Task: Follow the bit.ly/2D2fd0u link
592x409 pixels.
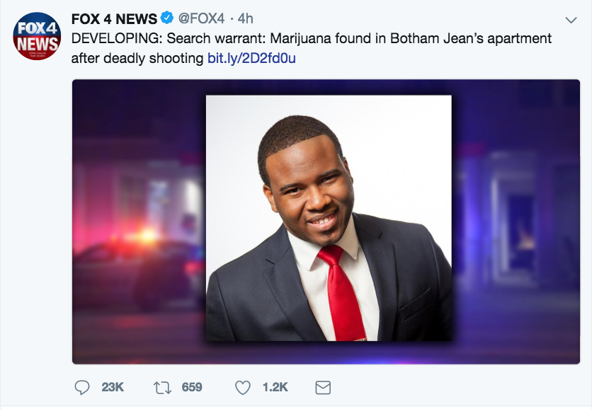Action: [x=251, y=58]
